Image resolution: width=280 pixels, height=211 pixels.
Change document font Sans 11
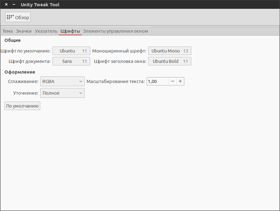[x=71, y=61]
